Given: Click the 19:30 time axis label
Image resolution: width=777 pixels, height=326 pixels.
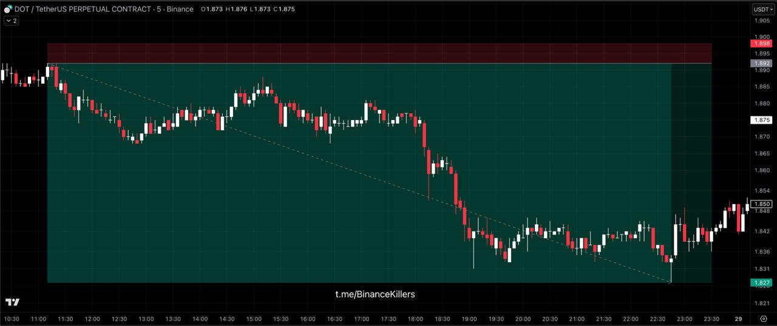Looking at the screenshot, I should tap(496, 319).
